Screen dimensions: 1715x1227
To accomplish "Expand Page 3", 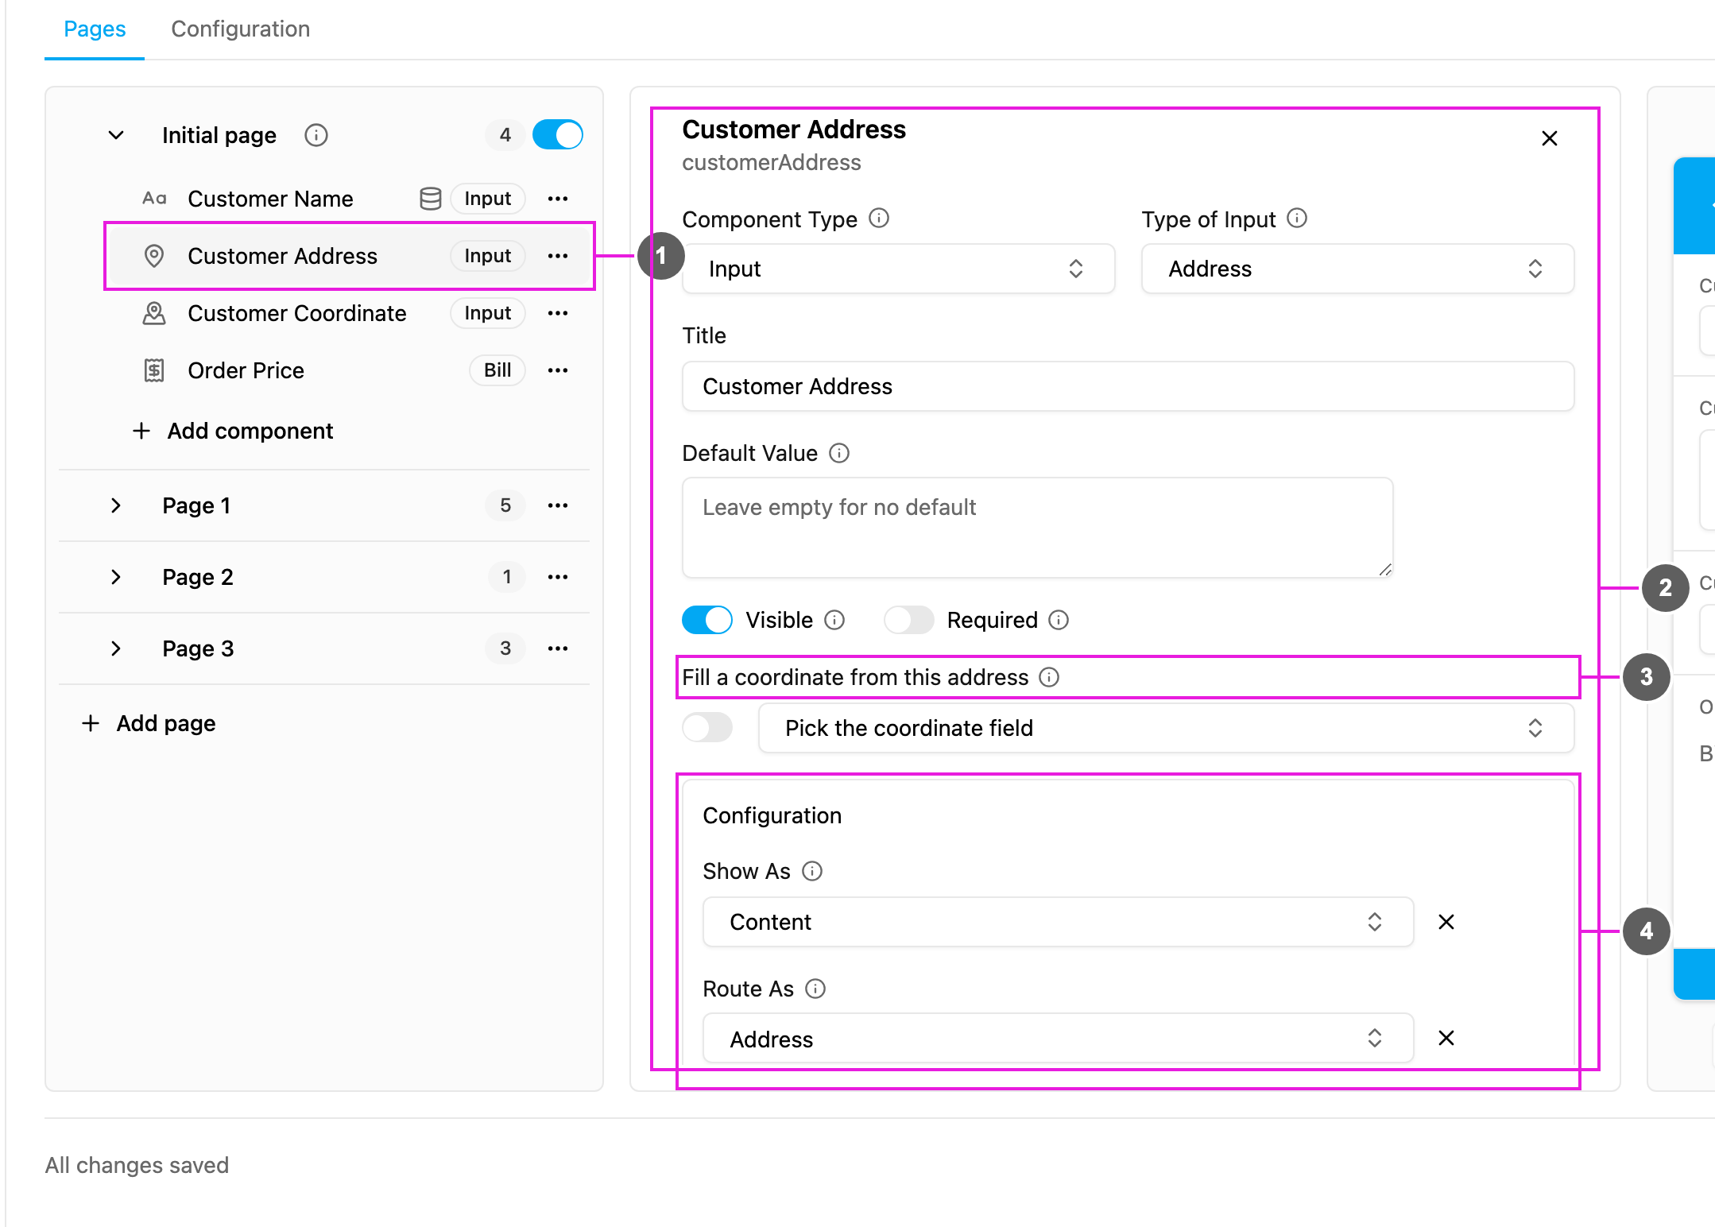I will click(x=116, y=648).
